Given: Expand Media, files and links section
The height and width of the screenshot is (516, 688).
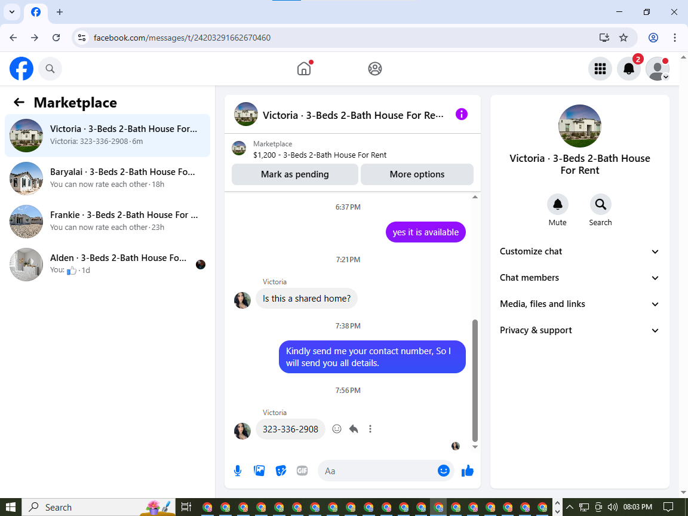Looking at the screenshot, I should 579,304.
